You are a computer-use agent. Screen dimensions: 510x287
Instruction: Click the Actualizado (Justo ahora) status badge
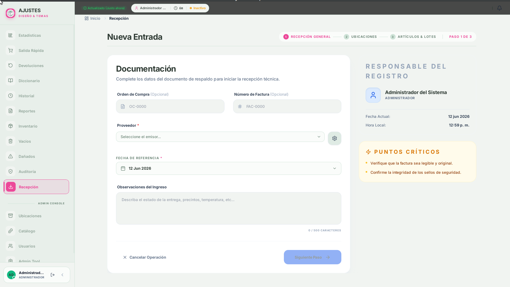(x=104, y=8)
